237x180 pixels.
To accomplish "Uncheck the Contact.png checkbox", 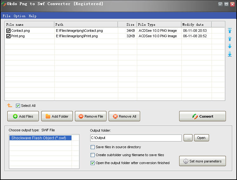I will (x=8, y=31).
